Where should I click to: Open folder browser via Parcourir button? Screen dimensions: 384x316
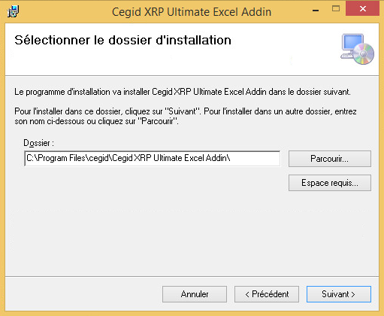pos(330,159)
